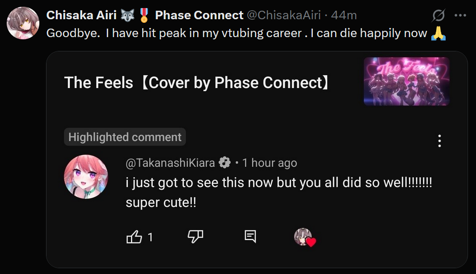
Task: Click the 44m tweet timestamp
Action: point(344,15)
